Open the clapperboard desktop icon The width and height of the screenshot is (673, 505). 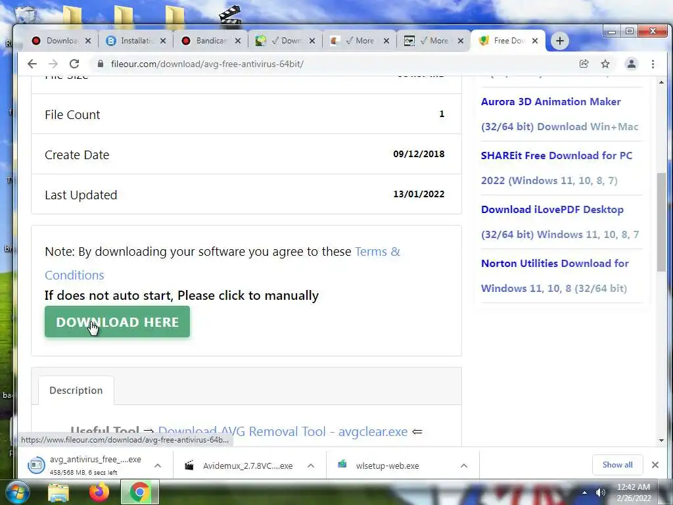(229, 16)
